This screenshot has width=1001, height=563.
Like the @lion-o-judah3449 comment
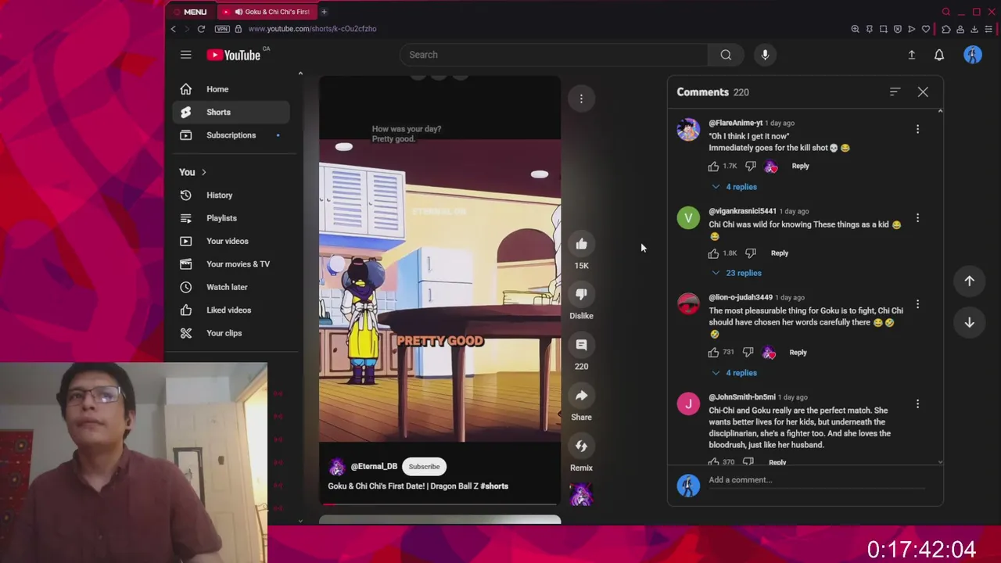[x=713, y=353]
